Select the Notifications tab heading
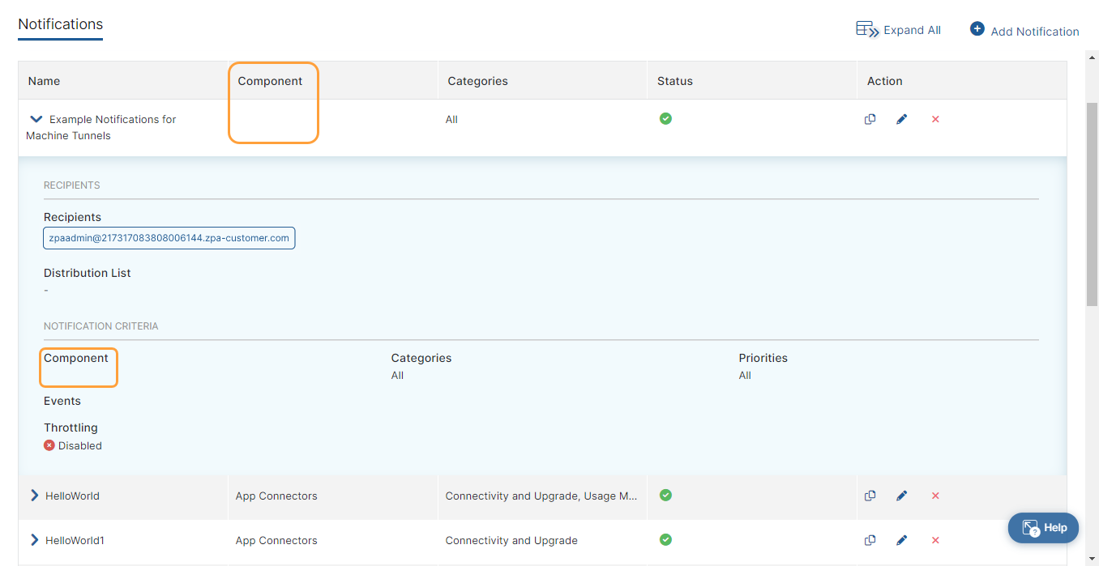This screenshot has height=566, width=1099. [61, 24]
